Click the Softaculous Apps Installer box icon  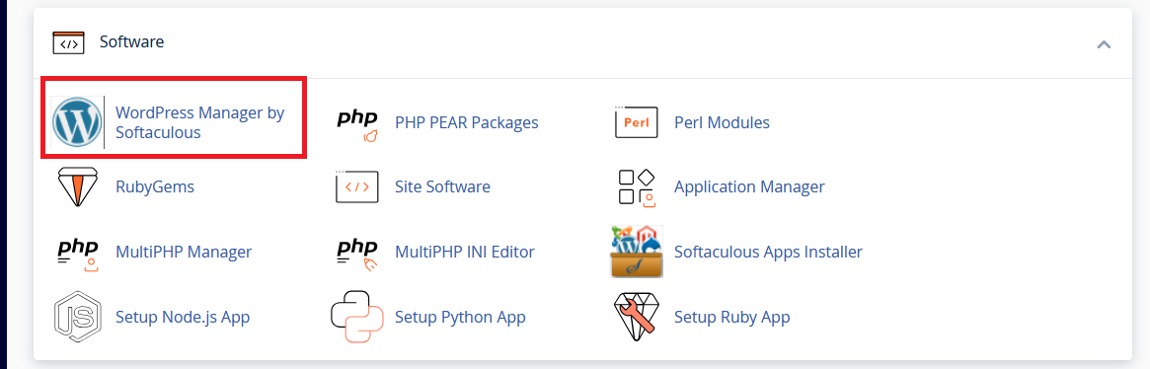(x=636, y=252)
